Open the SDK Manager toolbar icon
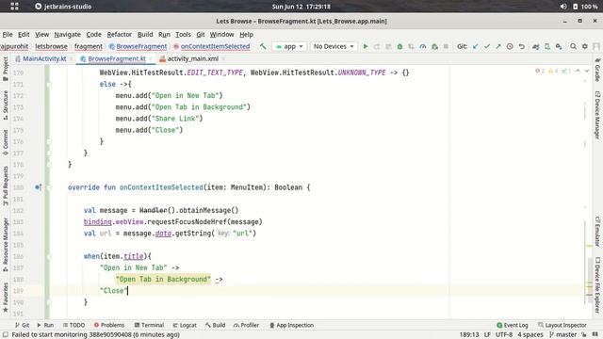The width and height of the screenshot is (603, 339). pyautogui.click(x=559, y=46)
